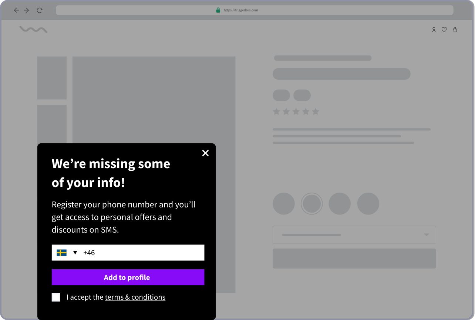Click the browser forward arrow
The image size is (475, 320).
tap(26, 10)
